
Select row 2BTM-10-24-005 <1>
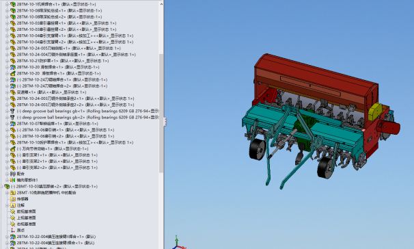(x=68, y=49)
